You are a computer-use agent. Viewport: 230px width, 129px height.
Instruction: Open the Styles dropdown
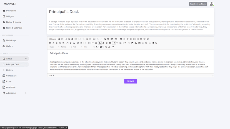(x=54, y=47)
